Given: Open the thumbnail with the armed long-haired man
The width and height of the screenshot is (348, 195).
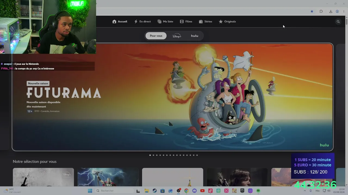Looking at the screenshot, I should pos(237,177).
